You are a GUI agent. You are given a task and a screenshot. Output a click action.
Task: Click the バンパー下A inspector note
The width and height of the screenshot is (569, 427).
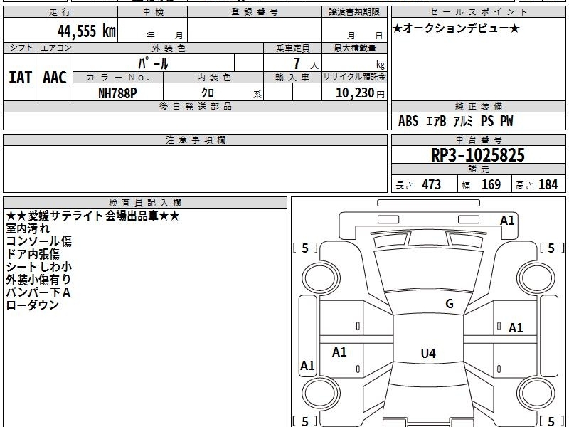click(x=38, y=292)
